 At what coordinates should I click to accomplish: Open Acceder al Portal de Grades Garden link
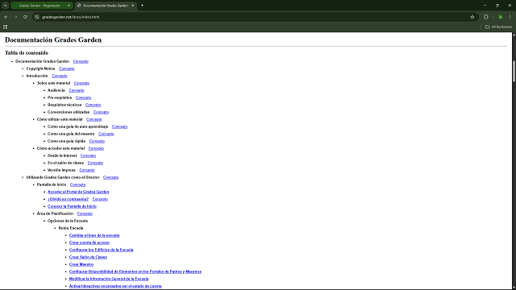(x=78, y=192)
